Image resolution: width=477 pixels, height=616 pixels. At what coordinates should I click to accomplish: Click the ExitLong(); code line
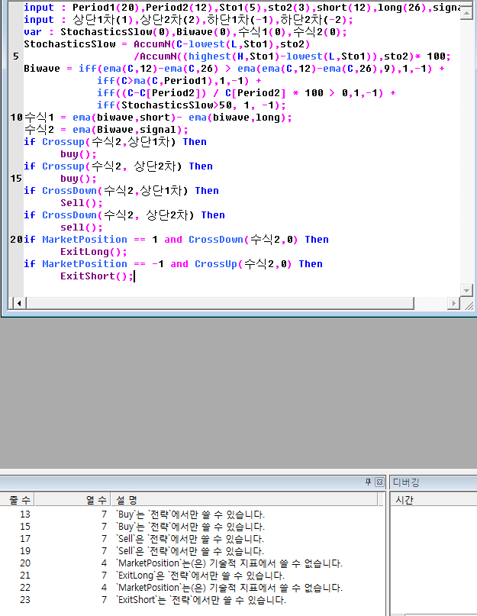click(94, 251)
